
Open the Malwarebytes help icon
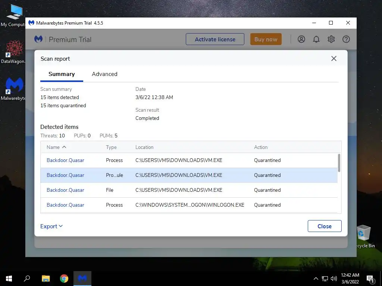coord(346,39)
